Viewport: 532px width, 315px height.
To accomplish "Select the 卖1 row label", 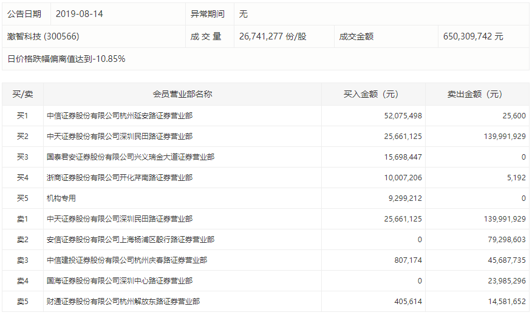I will [x=22, y=219].
